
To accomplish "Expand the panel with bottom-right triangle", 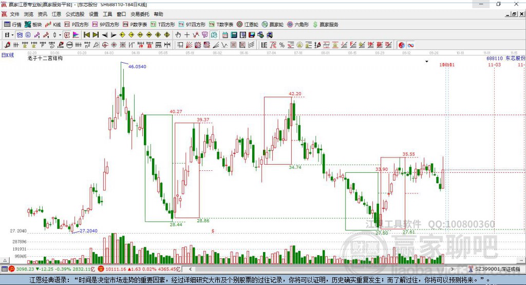I will click(521, 260).
